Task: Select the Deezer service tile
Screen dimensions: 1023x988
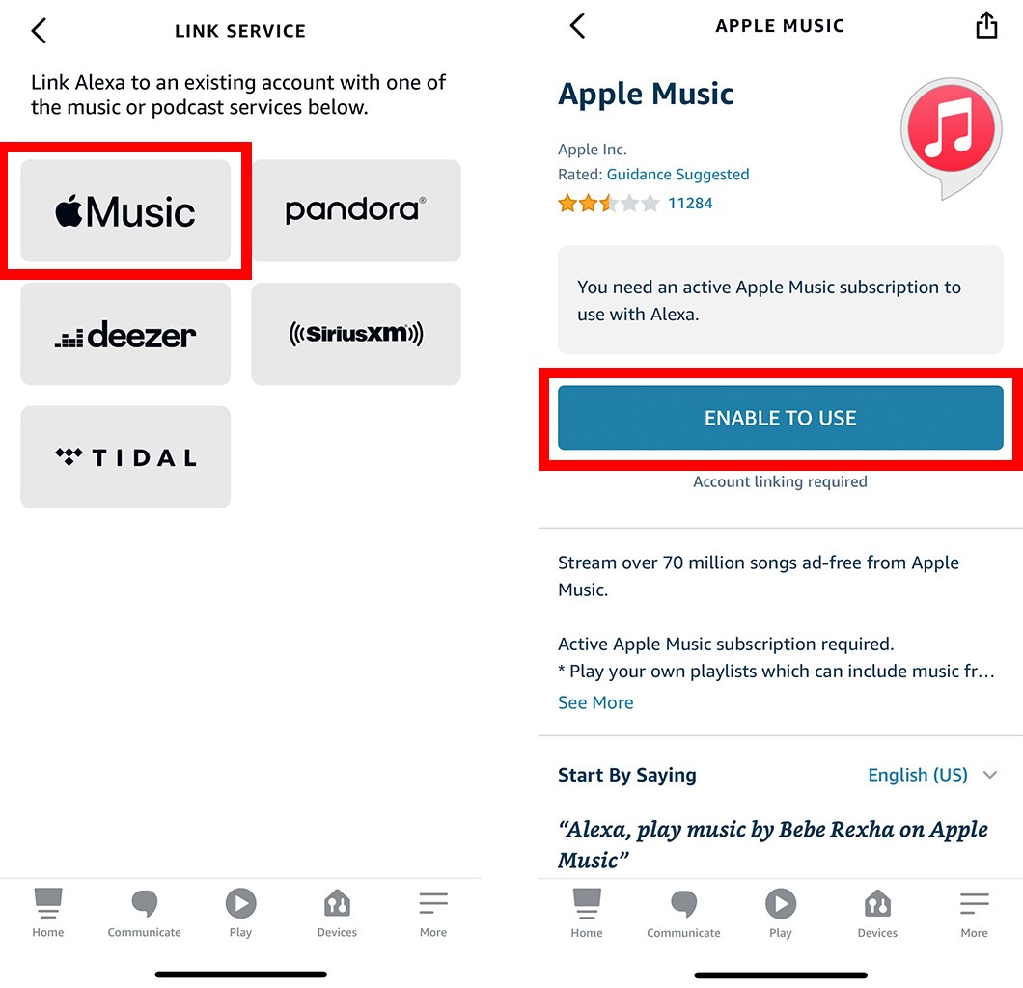Action: [125, 334]
